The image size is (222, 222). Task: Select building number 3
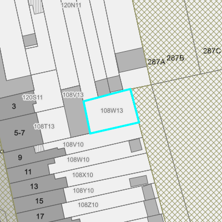pos(14,107)
